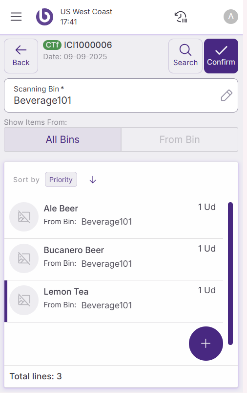Tap the plus add-line floating button
247x393 pixels.
206,344
